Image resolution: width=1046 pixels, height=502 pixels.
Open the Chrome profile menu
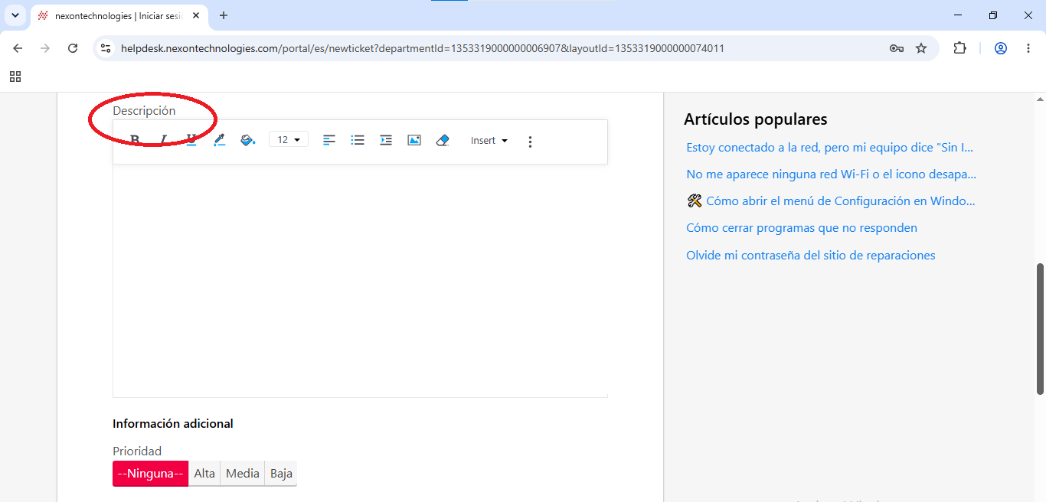tap(1001, 48)
